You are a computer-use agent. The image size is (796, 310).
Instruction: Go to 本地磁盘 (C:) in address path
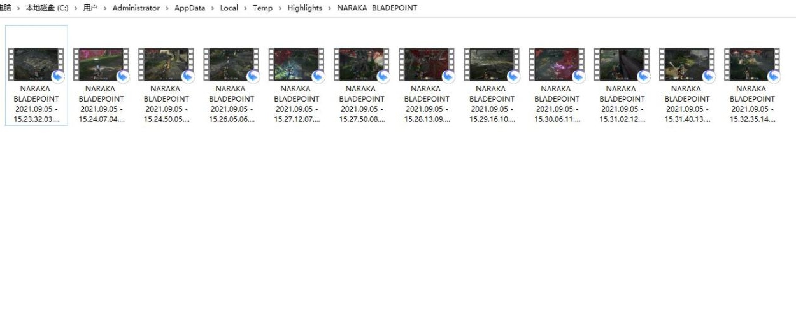47,8
